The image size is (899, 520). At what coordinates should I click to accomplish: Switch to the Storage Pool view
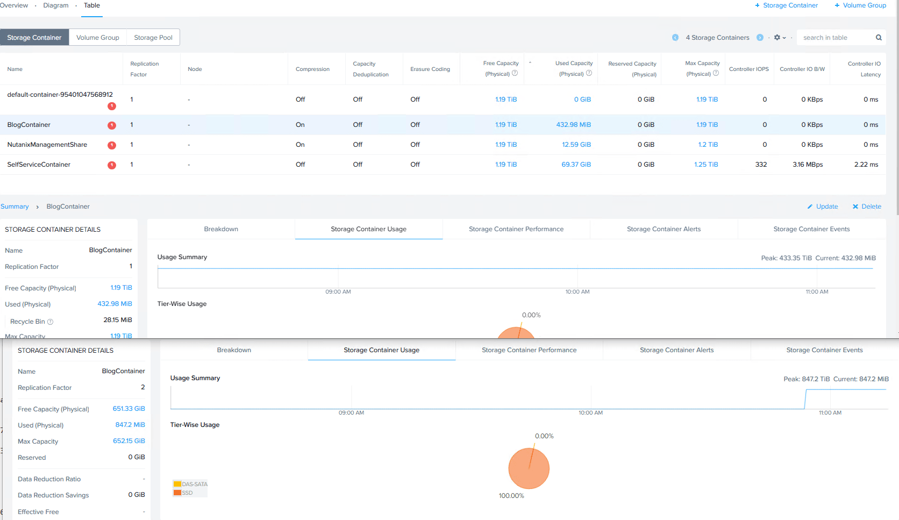click(153, 38)
